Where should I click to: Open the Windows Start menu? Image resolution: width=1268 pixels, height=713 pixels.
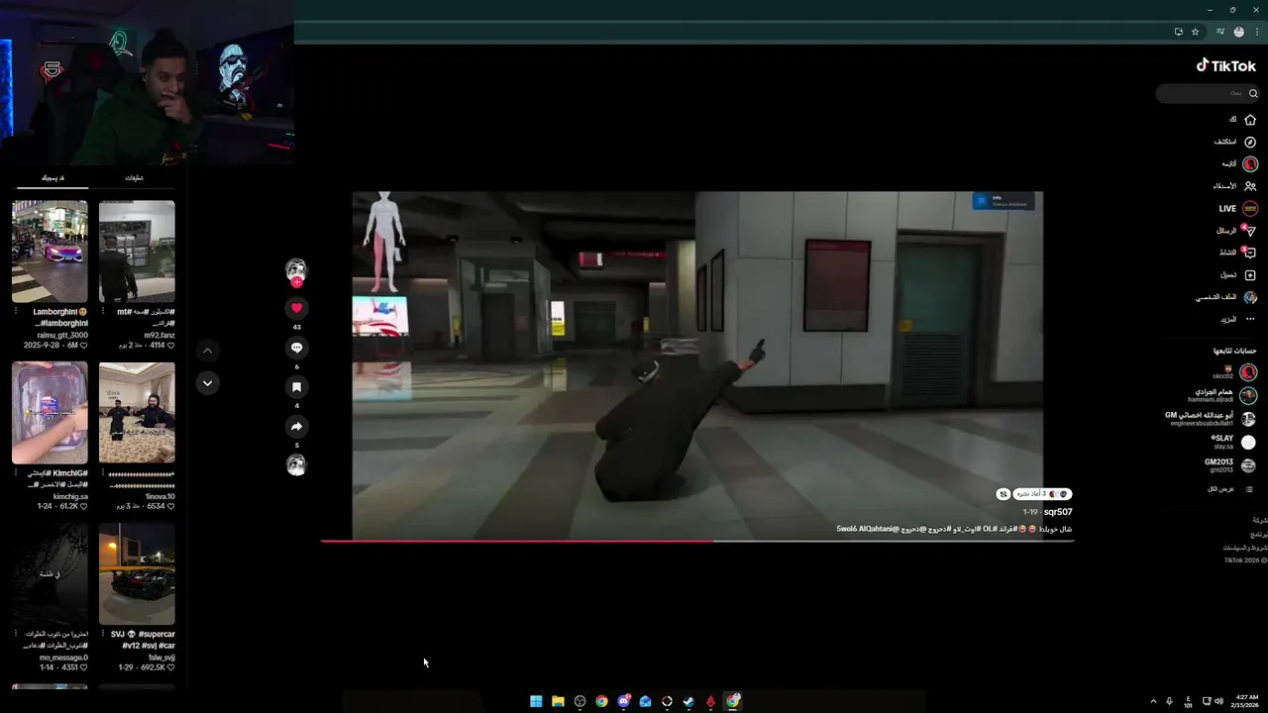[536, 701]
